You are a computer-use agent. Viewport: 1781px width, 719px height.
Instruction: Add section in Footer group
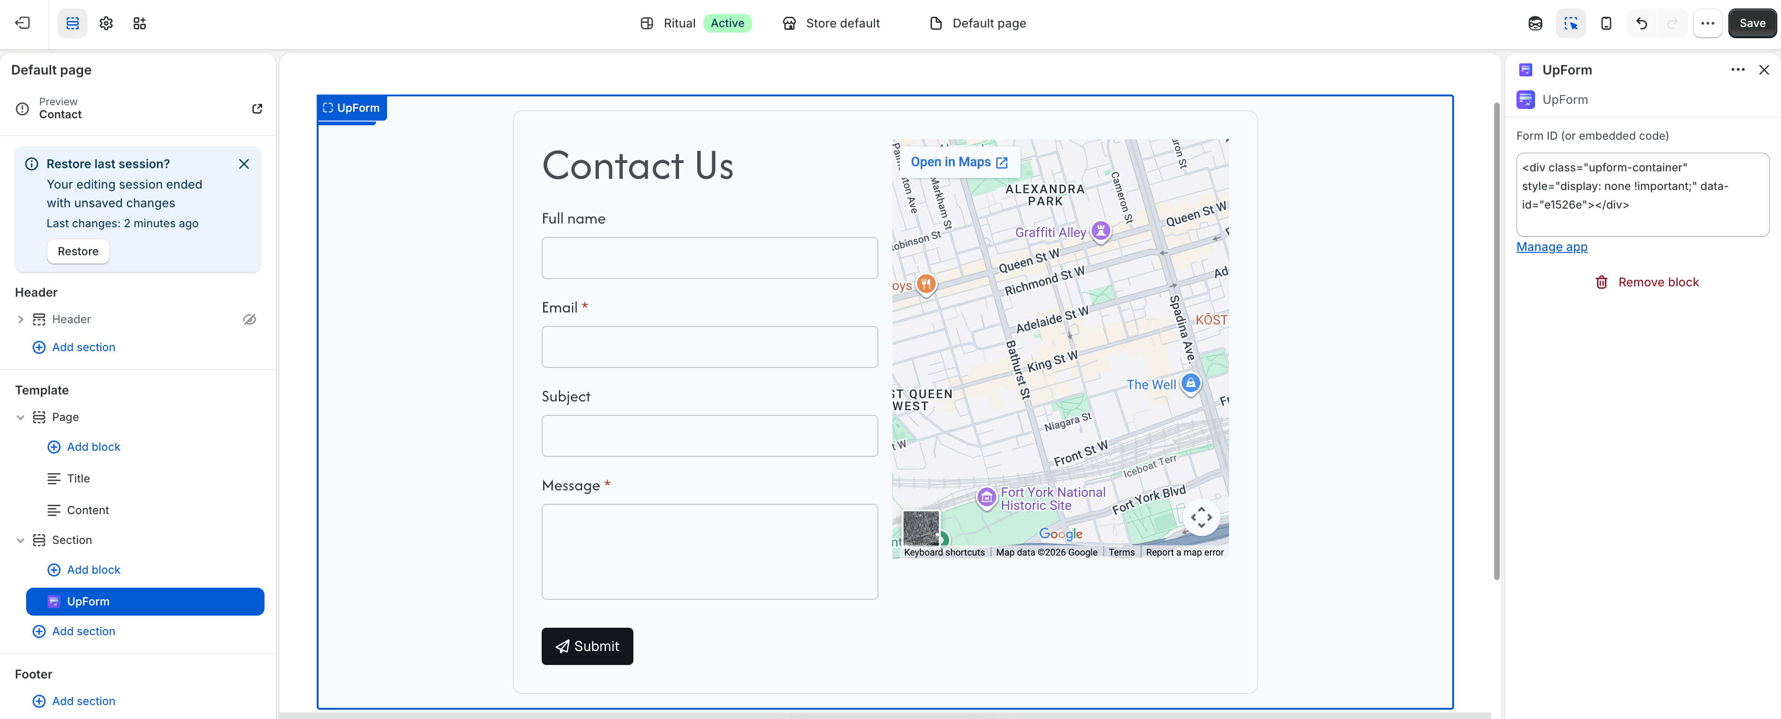coord(74,701)
